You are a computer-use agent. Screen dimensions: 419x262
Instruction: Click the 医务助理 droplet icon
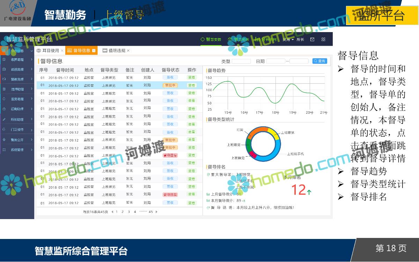click(x=4, y=99)
